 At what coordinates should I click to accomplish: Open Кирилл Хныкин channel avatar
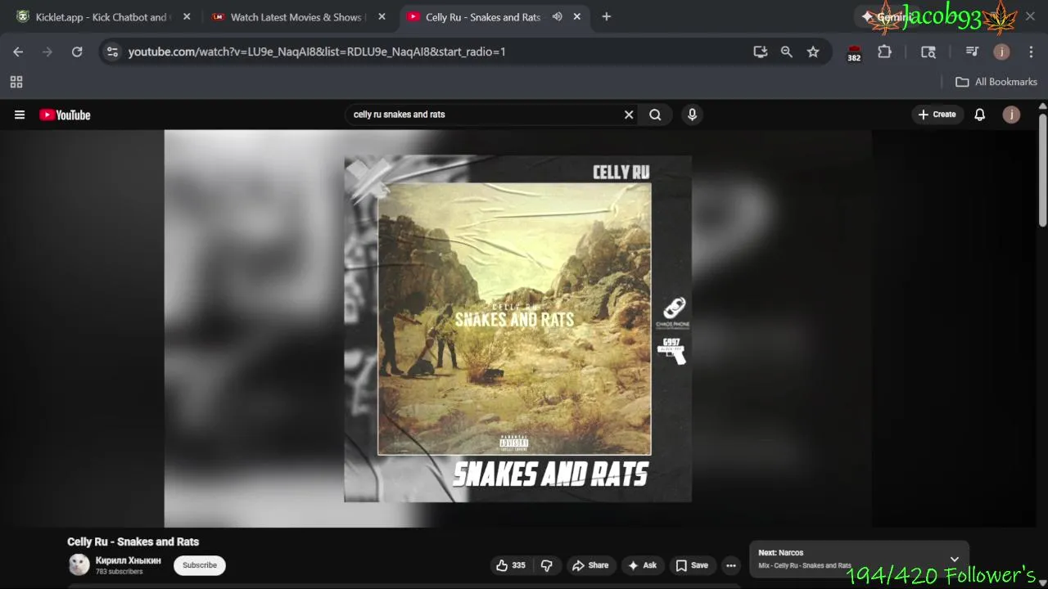coord(79,564)
